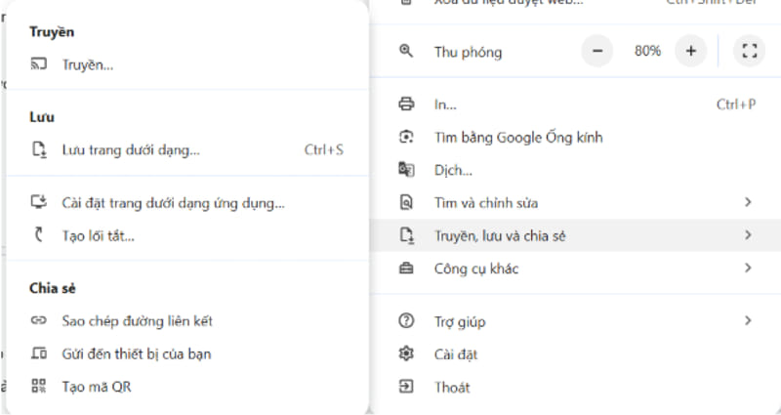The width and height of the screenshot is (781, 415).
Task: Click the cast icon beside Truyền...
Action: [39, 65]
